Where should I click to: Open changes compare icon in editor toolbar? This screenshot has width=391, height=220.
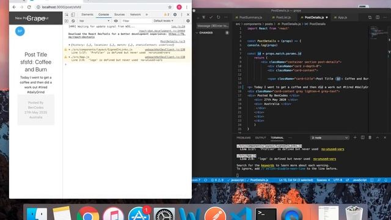[370, 17]
